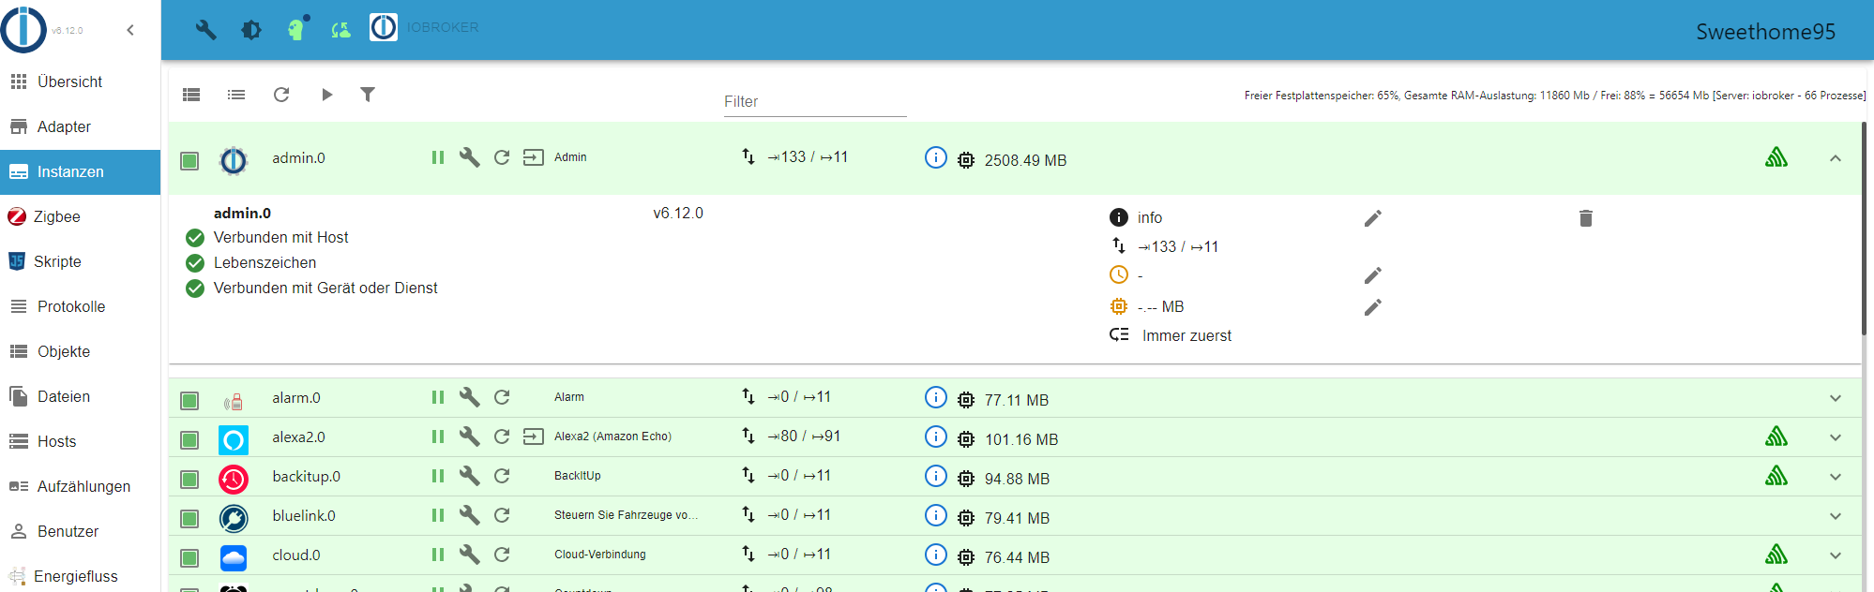Toggle the backitup.0 row checkbox
The height and width of the screenshot is (592, 1874).
[x=189, y=480]
